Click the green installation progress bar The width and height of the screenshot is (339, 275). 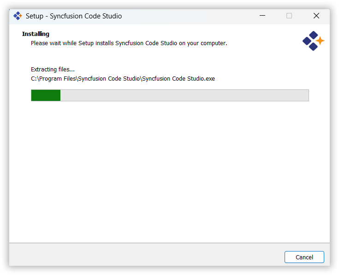(170, 95)
